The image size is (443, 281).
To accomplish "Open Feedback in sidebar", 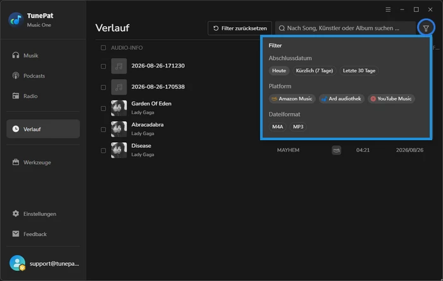I will [43, 234].
